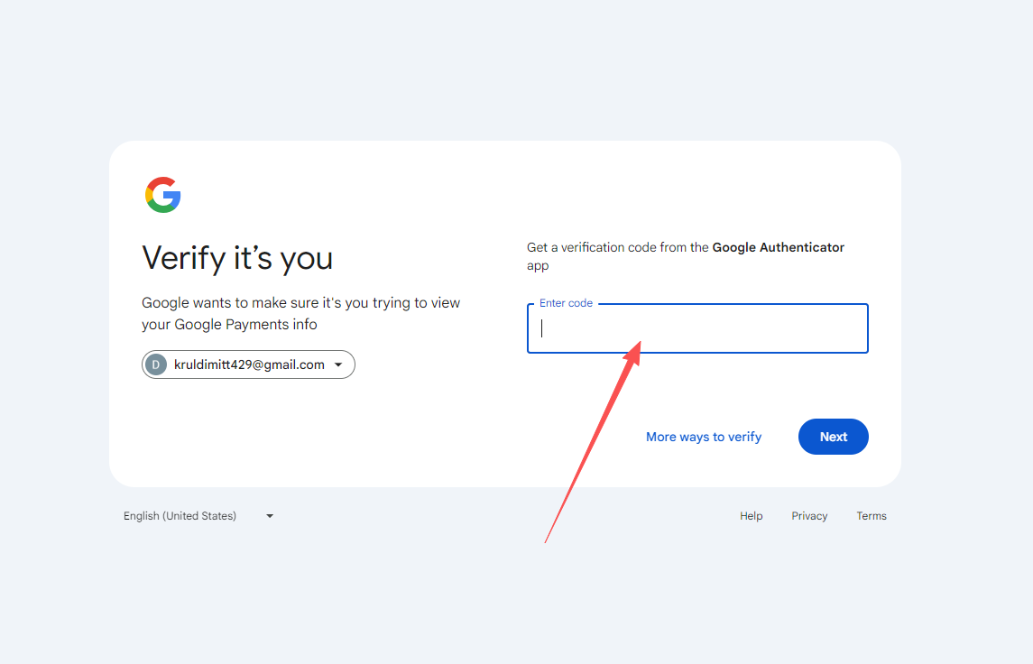Click the D account avatar icon
This screenshot has height=664, width=1033.
point(156,364)
